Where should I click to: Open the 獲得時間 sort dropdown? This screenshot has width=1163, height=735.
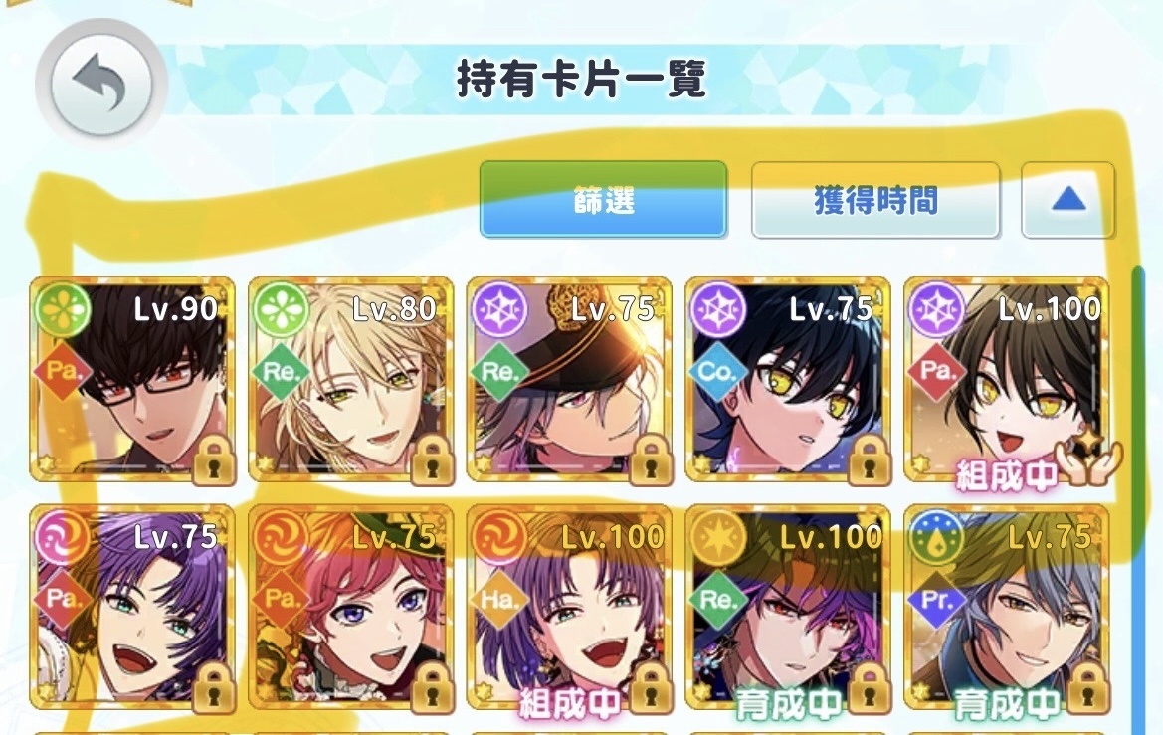coord(875,200)
